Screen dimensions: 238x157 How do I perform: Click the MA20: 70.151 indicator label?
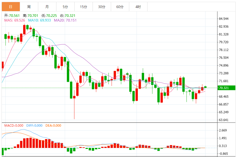65,20
